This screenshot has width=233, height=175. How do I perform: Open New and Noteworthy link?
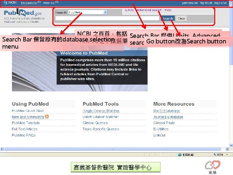pyautogui.click(x=28, y=117)
